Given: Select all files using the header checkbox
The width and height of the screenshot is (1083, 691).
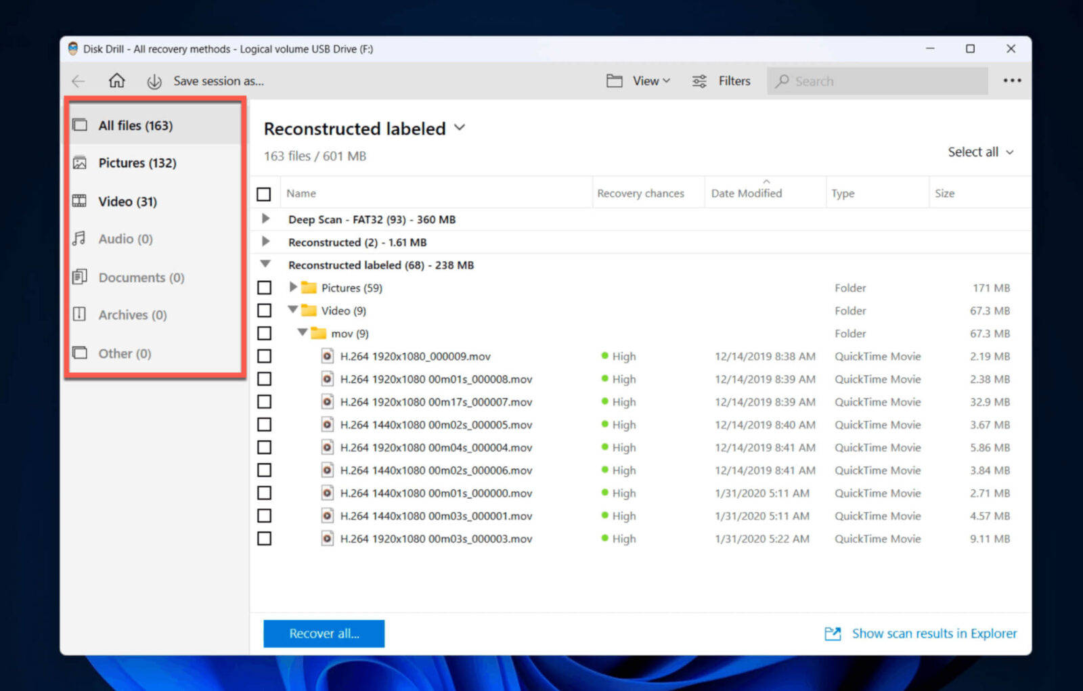Looking at the screenshot, I should tap(265, 194).
